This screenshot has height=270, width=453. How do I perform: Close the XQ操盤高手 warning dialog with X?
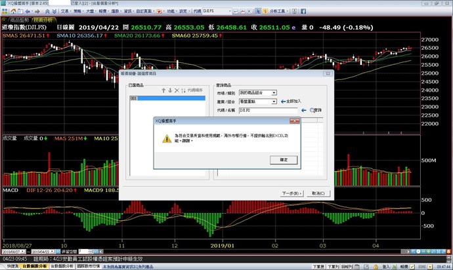tap(296, 121)
